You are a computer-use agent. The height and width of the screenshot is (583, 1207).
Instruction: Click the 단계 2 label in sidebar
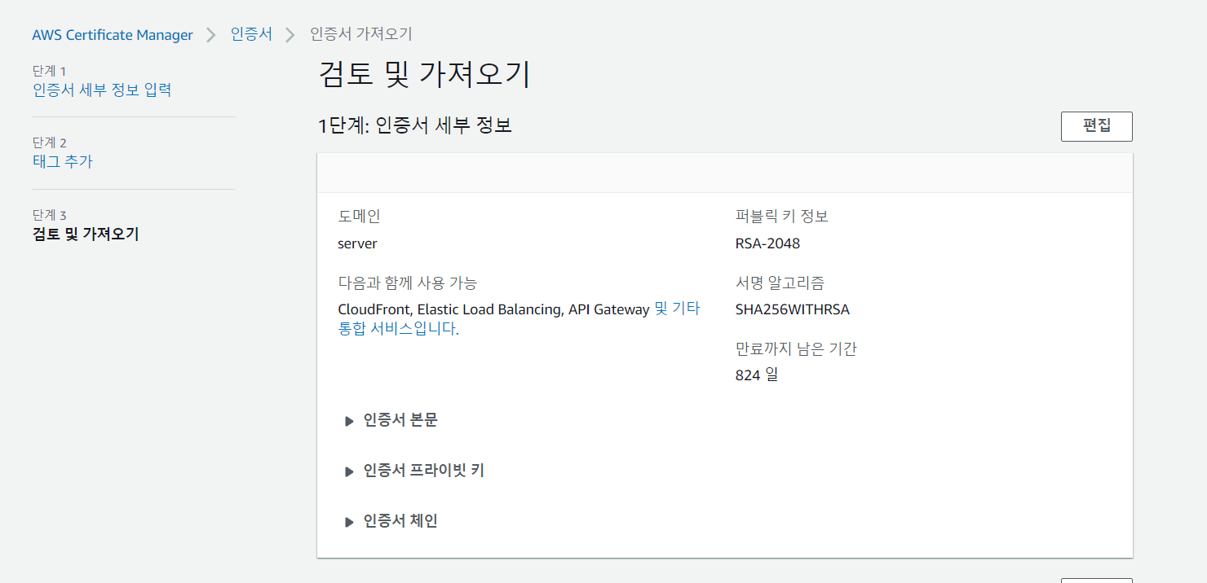coord(49,142)
